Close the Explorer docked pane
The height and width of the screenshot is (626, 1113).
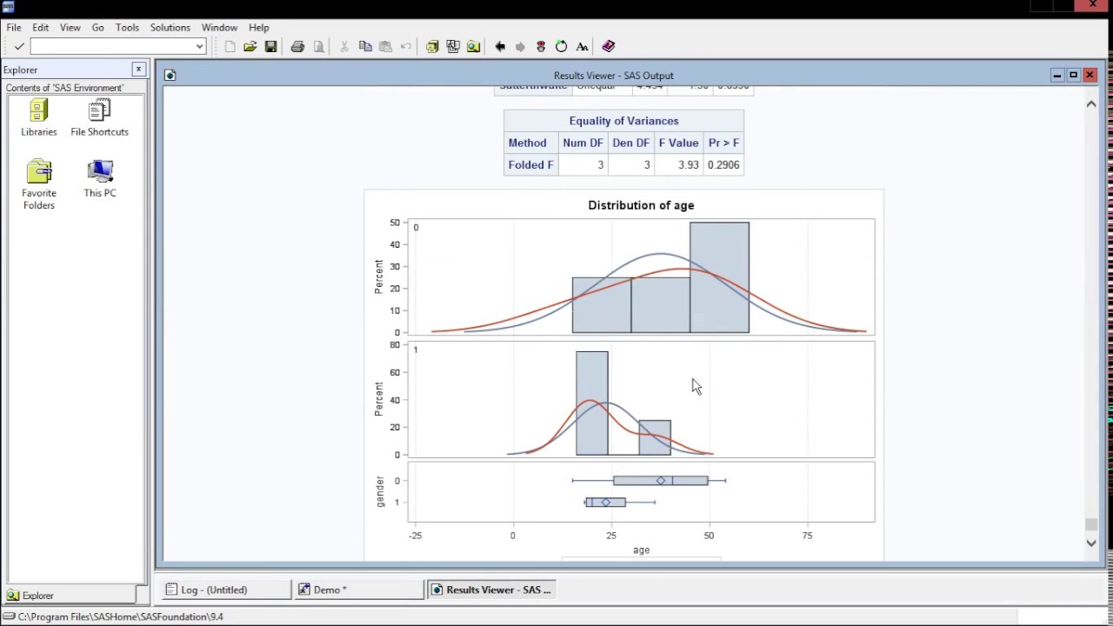pyautogui.click(x=138, y=70)
